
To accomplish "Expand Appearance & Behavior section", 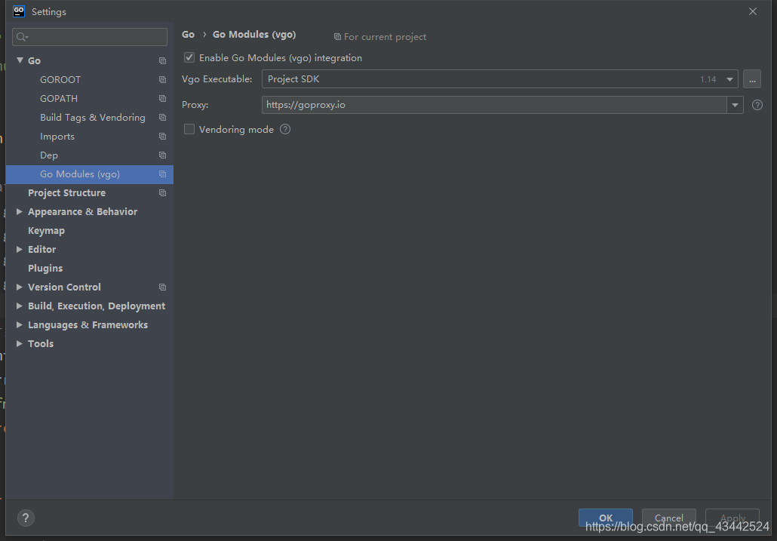I will click(20, 211).
